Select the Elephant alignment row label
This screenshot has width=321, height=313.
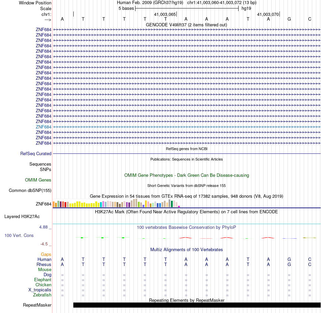coord(43,280)
